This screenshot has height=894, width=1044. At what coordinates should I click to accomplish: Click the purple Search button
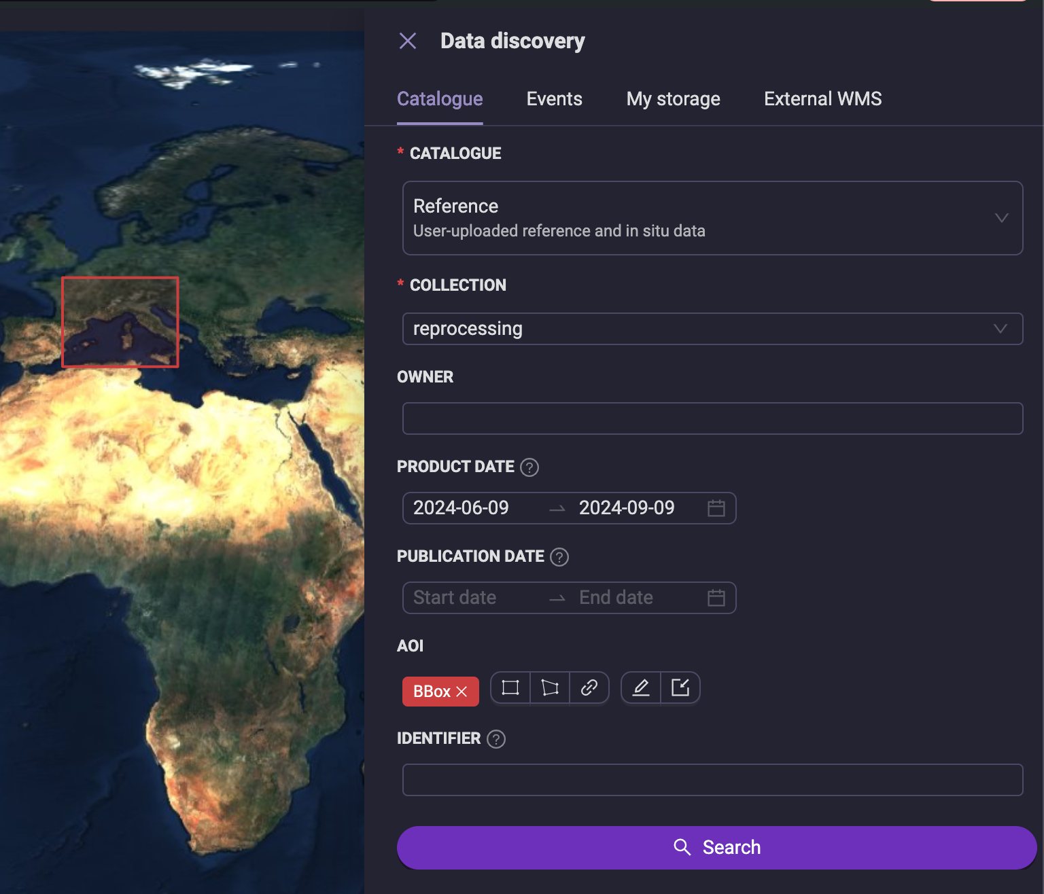[716, 848]
